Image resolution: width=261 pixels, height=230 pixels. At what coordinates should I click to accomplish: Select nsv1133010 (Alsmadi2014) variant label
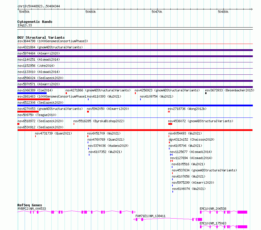39,72
